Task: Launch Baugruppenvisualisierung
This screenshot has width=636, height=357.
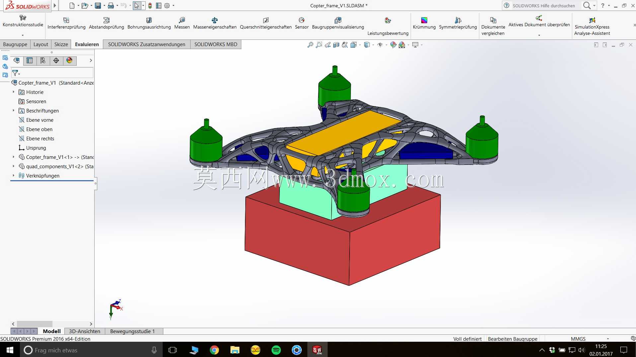Action: pyautogui.click(x=338, y=23)
